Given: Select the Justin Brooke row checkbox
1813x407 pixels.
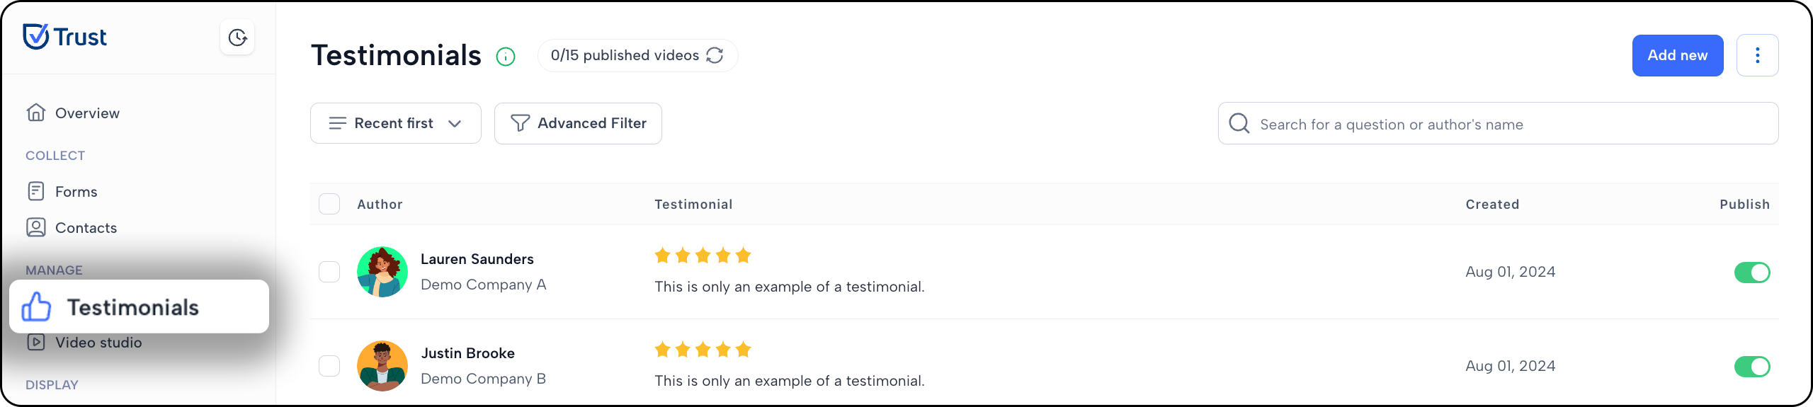Looking at the screenshot, I should pos(329,366).
